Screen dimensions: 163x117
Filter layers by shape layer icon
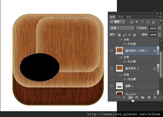coord(148,22)
